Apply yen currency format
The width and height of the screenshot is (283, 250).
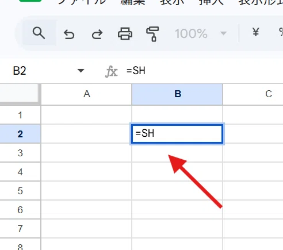point(256,32)
